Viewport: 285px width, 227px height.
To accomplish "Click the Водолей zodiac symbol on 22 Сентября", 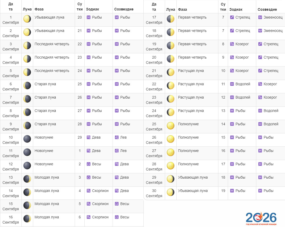I will tap(232, 84).
